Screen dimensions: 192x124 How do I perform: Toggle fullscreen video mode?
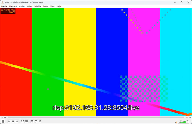pyautogui.click(x=23, y=121)
